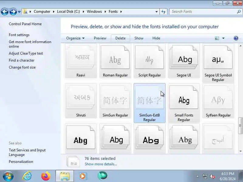The width and height of the screenshot is (243, 182).
Task: Select Fonts in the address path
Action: 113,12
